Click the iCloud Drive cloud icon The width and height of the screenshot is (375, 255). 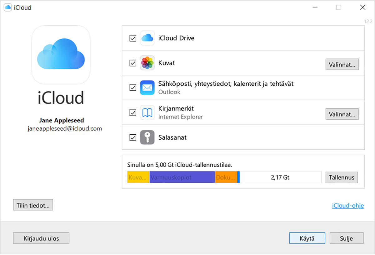coord(147,38)
